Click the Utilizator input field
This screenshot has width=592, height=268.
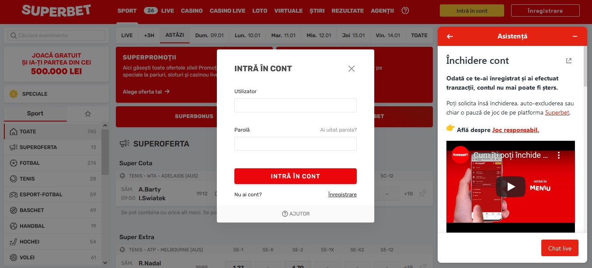pos(296,105)
